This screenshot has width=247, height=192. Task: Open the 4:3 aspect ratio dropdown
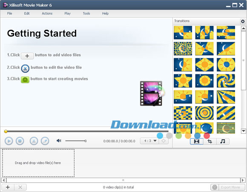click(149, 141)
